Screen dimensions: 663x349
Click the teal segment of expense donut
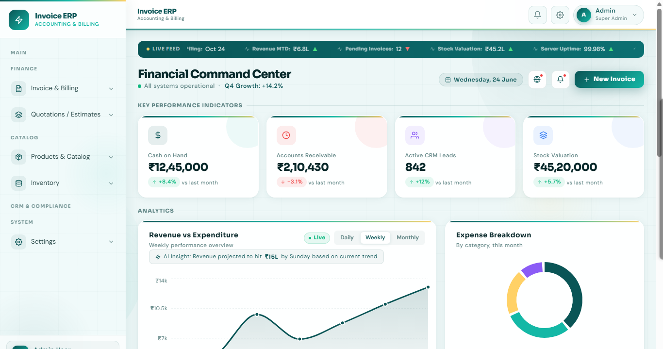tap(539, 327)
